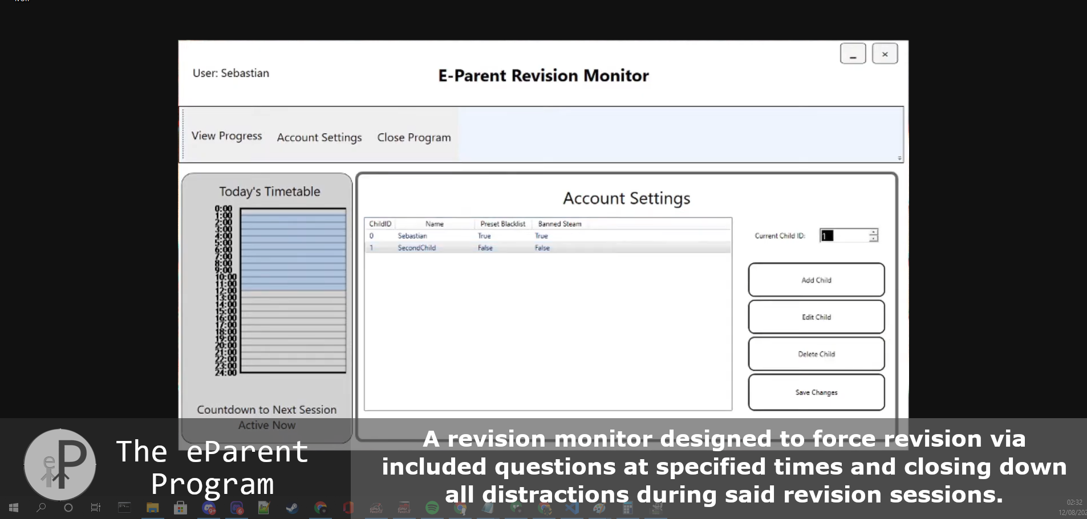Click the Preset Blacklist True cell for Sebastian
1087x519 pixels.
(484, 236)
